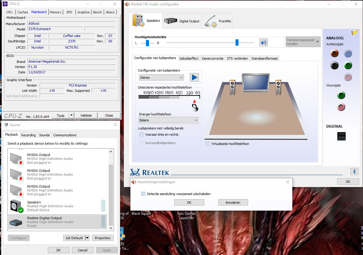Click the Tools button in CPU-Z
This screenshot has height=255, width=363.
tap(61, 115)
